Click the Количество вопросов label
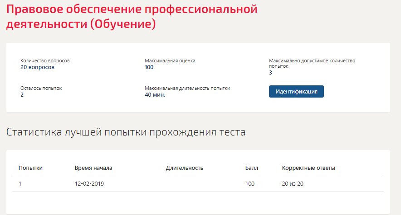This screenshot has height=215, width=401. (45, 61)
